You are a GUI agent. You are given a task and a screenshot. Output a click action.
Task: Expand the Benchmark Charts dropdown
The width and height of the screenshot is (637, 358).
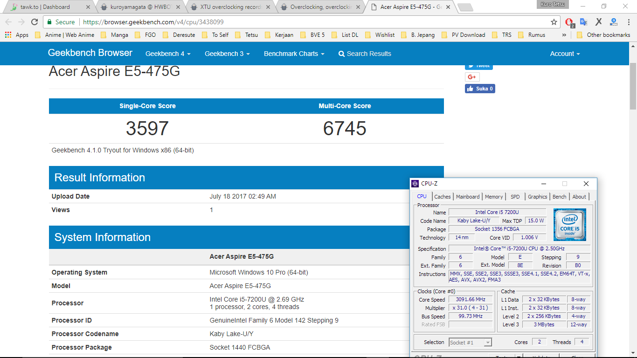(294, 54)
